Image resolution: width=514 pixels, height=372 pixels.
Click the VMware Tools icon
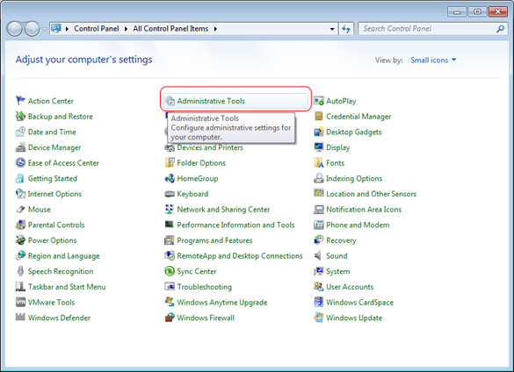(20, 302)
